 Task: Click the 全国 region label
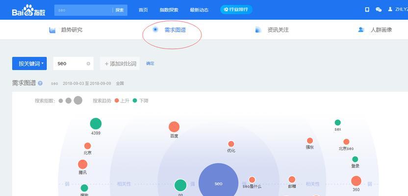click(x=120, y=83)
